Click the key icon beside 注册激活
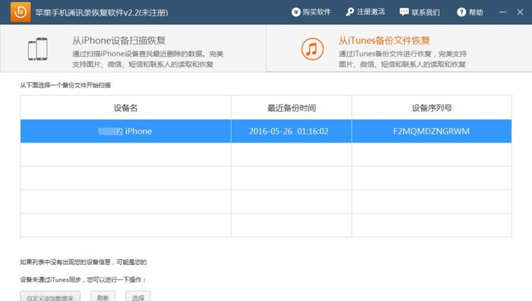The width and height of the screenshot is (532, 301). pyautogui.click(x=350, y=12)
